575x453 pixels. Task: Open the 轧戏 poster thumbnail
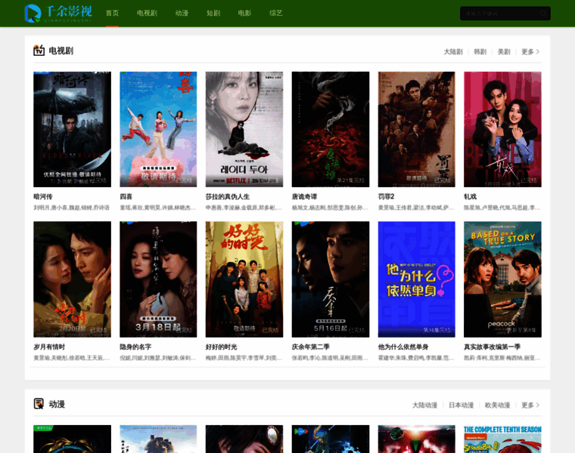[502, 129]
